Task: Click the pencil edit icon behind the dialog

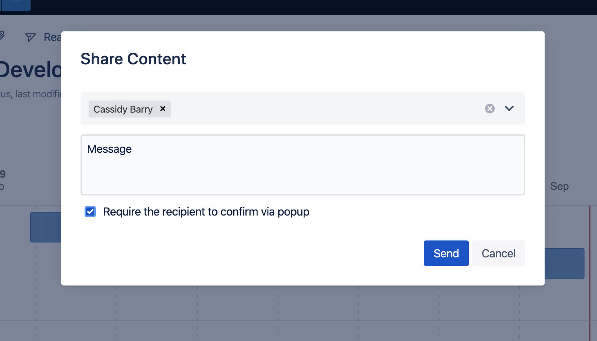Action: 2,36
